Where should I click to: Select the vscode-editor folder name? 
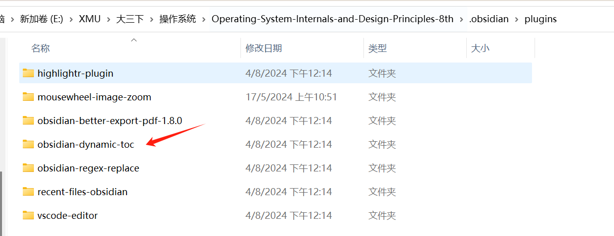click(x=67, y=215)
